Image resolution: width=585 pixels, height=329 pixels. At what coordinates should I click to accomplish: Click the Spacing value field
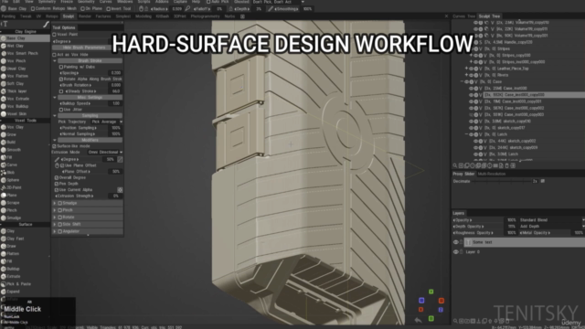coord(116,73)
